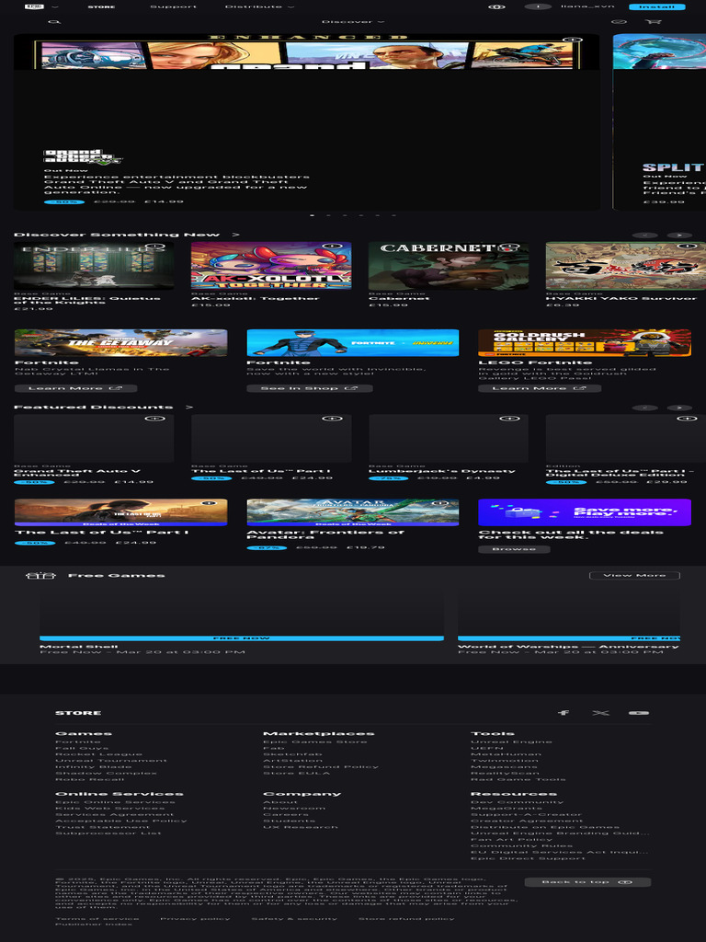Screen dimensions: 706x942
Task: Click the Featured Discounts previous arrow
Action: point(645,408)
